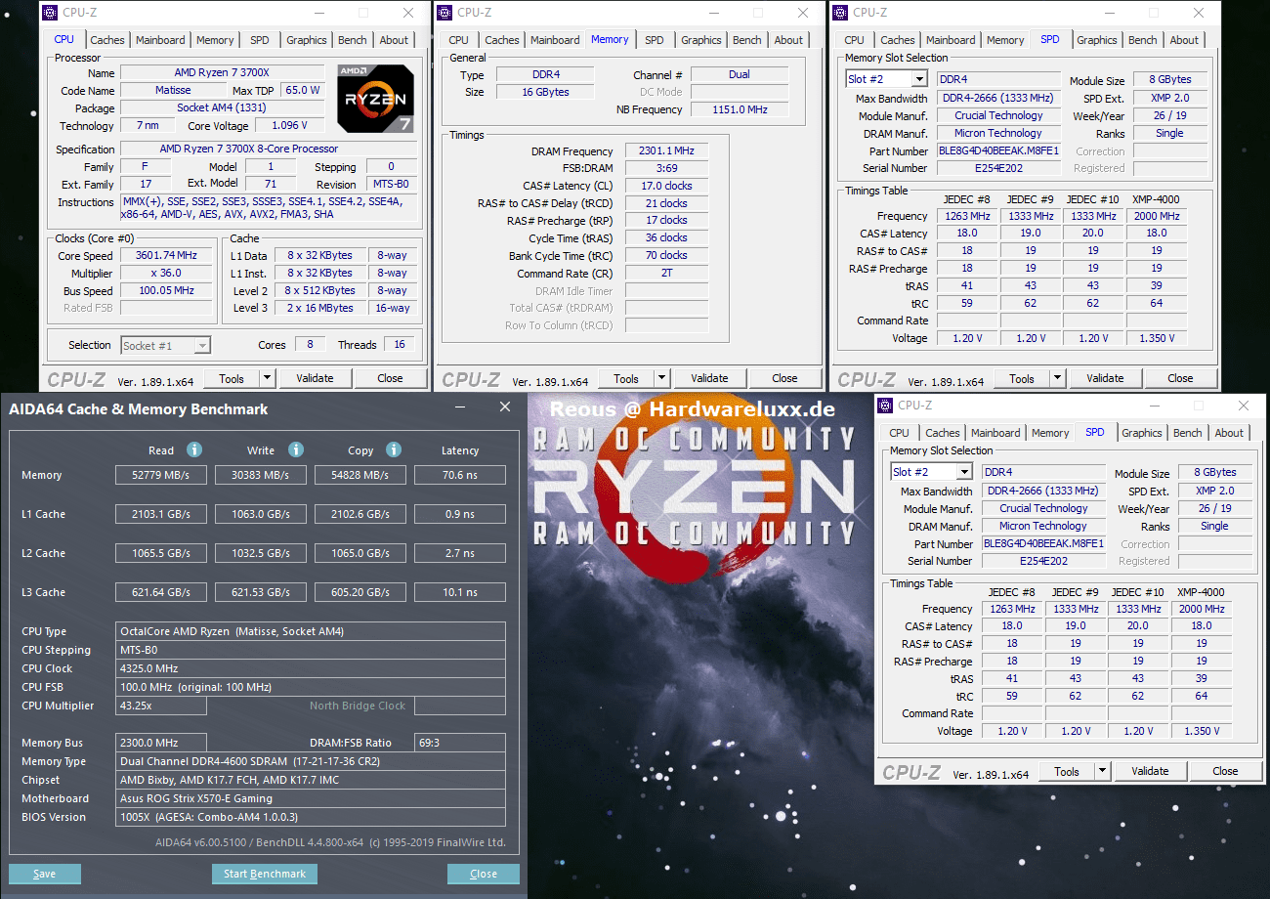Click Validate in the CPU tab window
Image resolution: width=1270 pixels, height=899 pixels.
[x=315, y=378]
